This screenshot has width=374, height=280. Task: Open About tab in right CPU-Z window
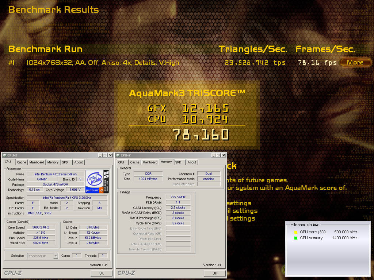tap(191, 162)
